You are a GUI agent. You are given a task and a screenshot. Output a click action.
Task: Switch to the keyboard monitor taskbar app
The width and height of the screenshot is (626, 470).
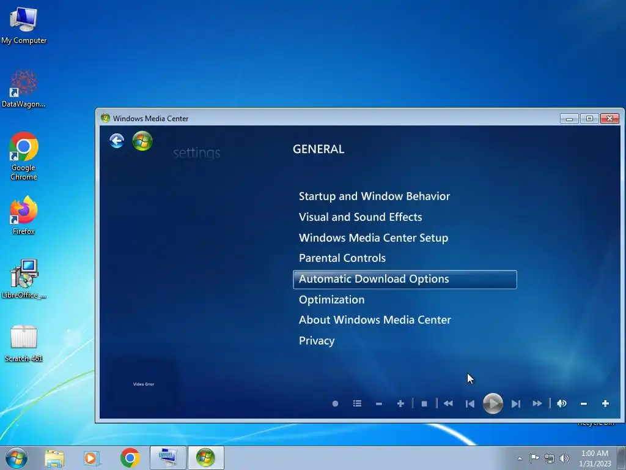tap(168, 458)
